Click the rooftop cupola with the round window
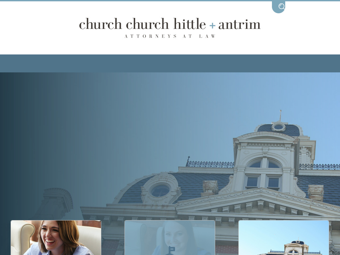 [x=279, y=127]
